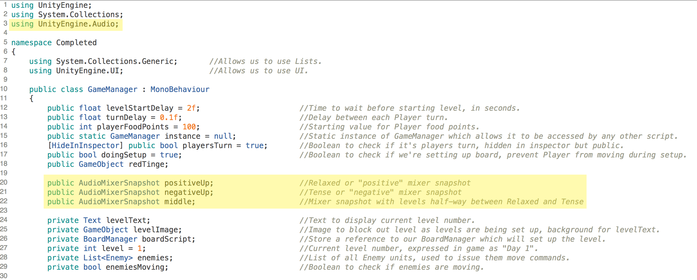The image size is (697, 280).
Task: Click the negativeUp snapshot variable
Action: click(x=187, y=192)
